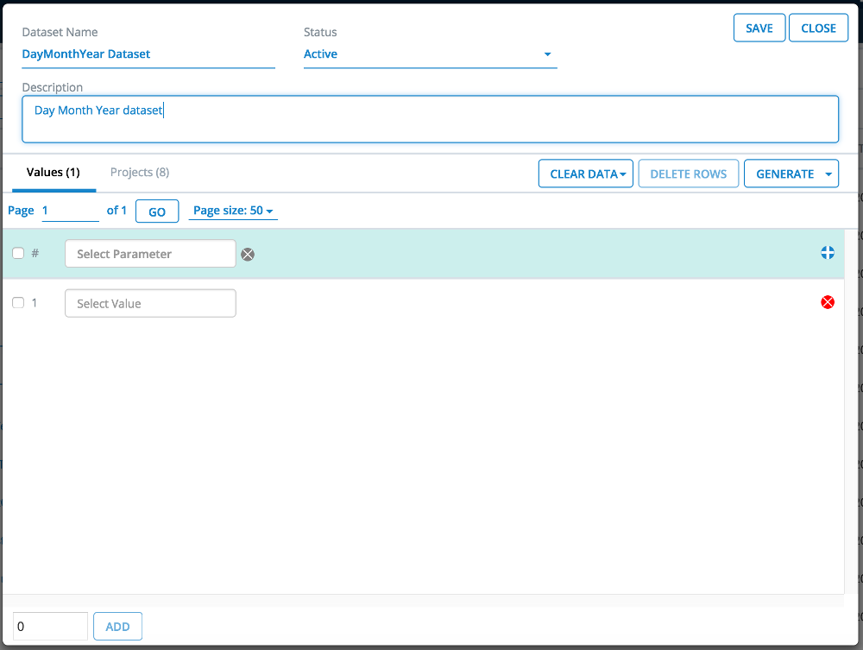
Task: Click the Close button
Action: pos(818,28)
